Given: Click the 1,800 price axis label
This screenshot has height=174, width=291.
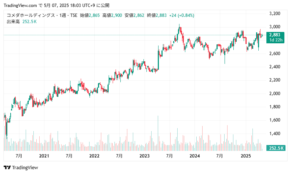Looking at the screenshot, I should point(274,107).
